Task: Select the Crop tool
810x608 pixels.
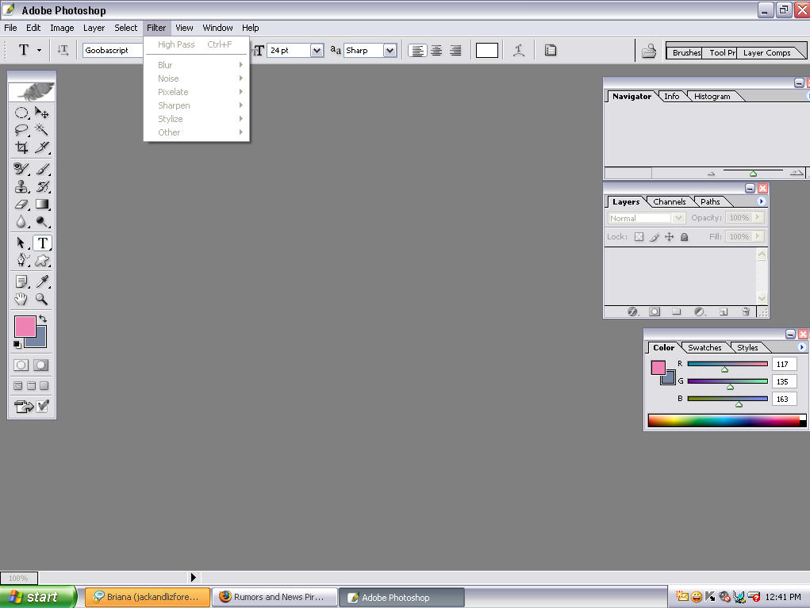Action: tap(21, 147)
